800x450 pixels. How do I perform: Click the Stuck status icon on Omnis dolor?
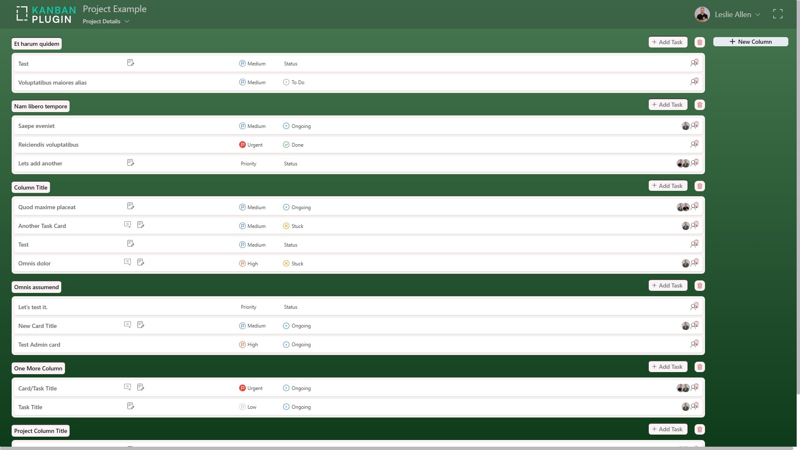click(286, 263)
